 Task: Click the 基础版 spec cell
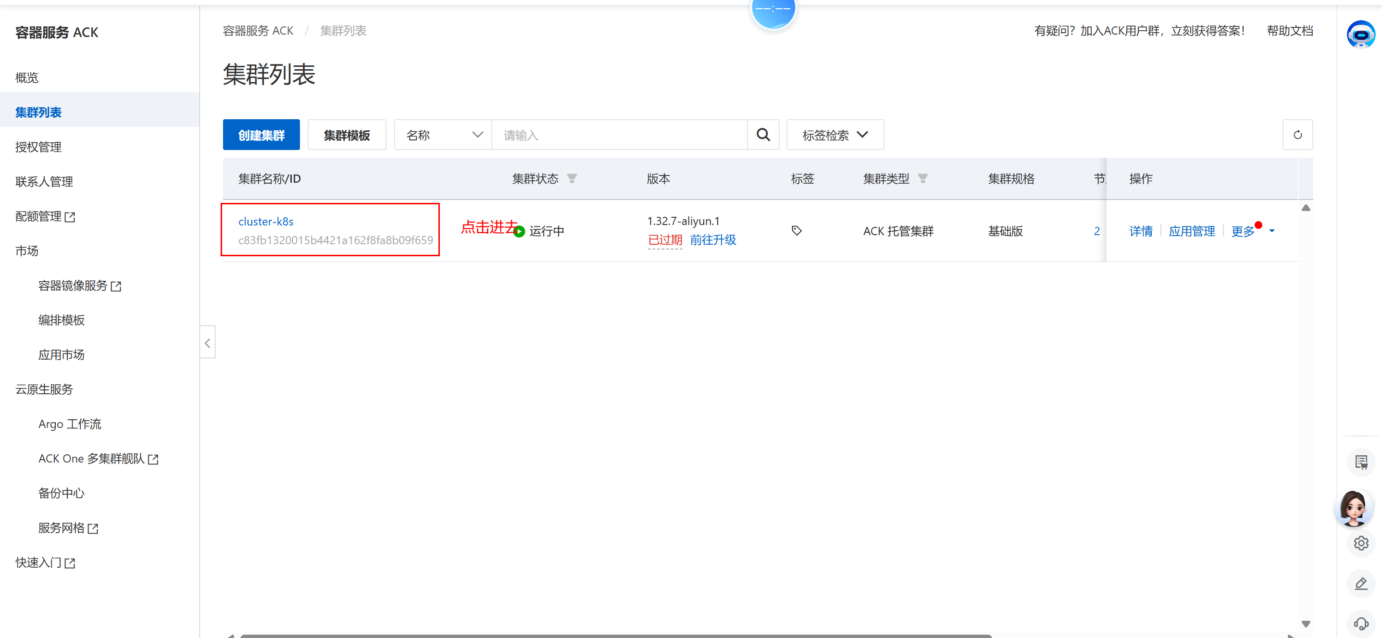click(x=1006, y=231)
